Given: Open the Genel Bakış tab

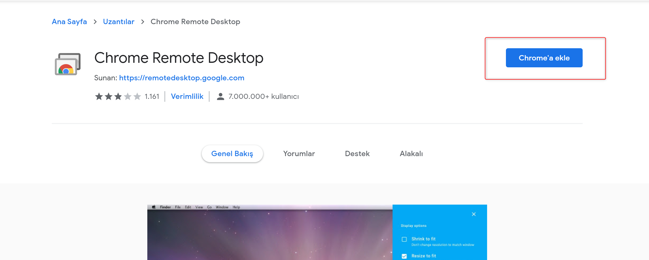Looking at the screenshot, I should coord(232,154).
